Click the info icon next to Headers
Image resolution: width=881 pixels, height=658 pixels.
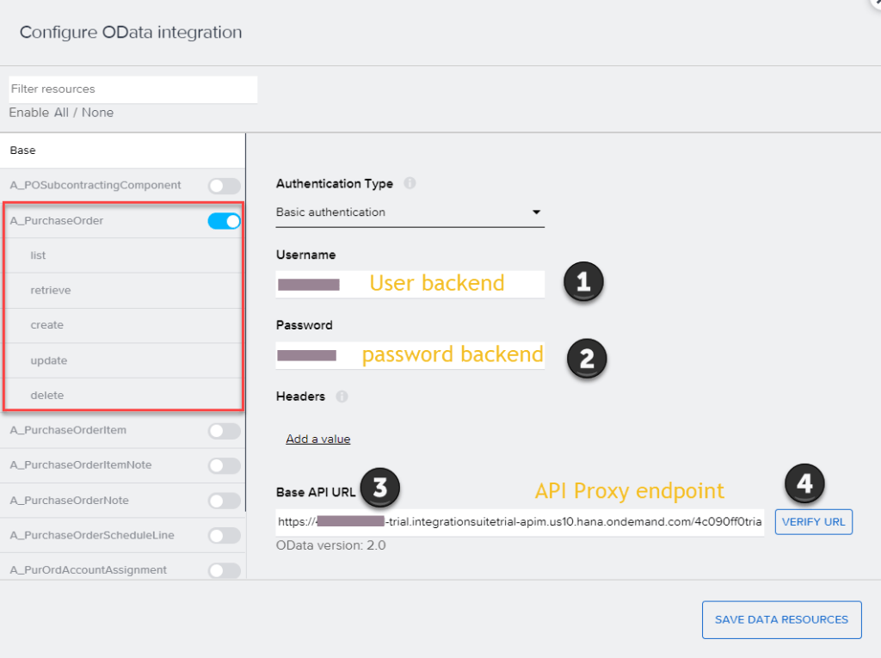pyautogui.click(x=342, y=397)
